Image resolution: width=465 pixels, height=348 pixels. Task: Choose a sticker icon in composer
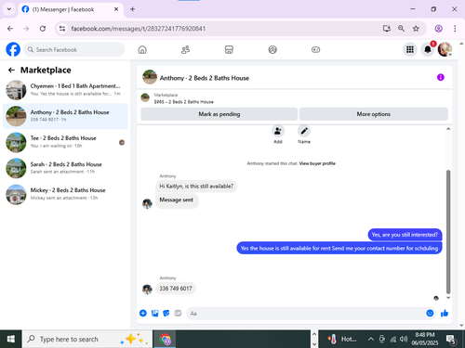[x=166, y=314]
